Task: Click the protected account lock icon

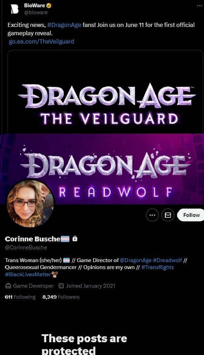Action: tap(75, 239)
